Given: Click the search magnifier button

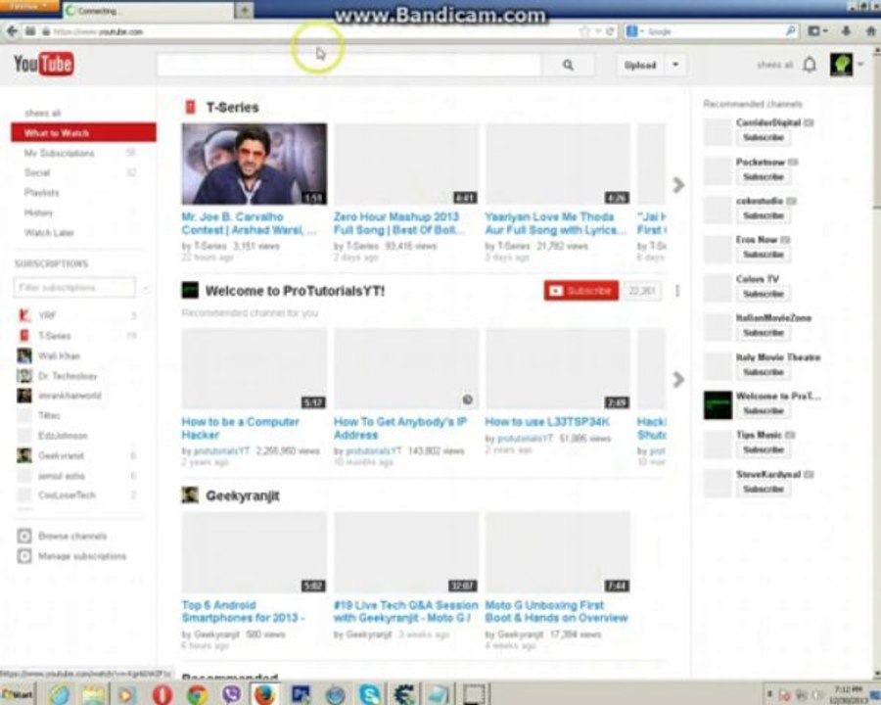Looking at the screenshot, I should pyautogui.click(x=568, y=66).
